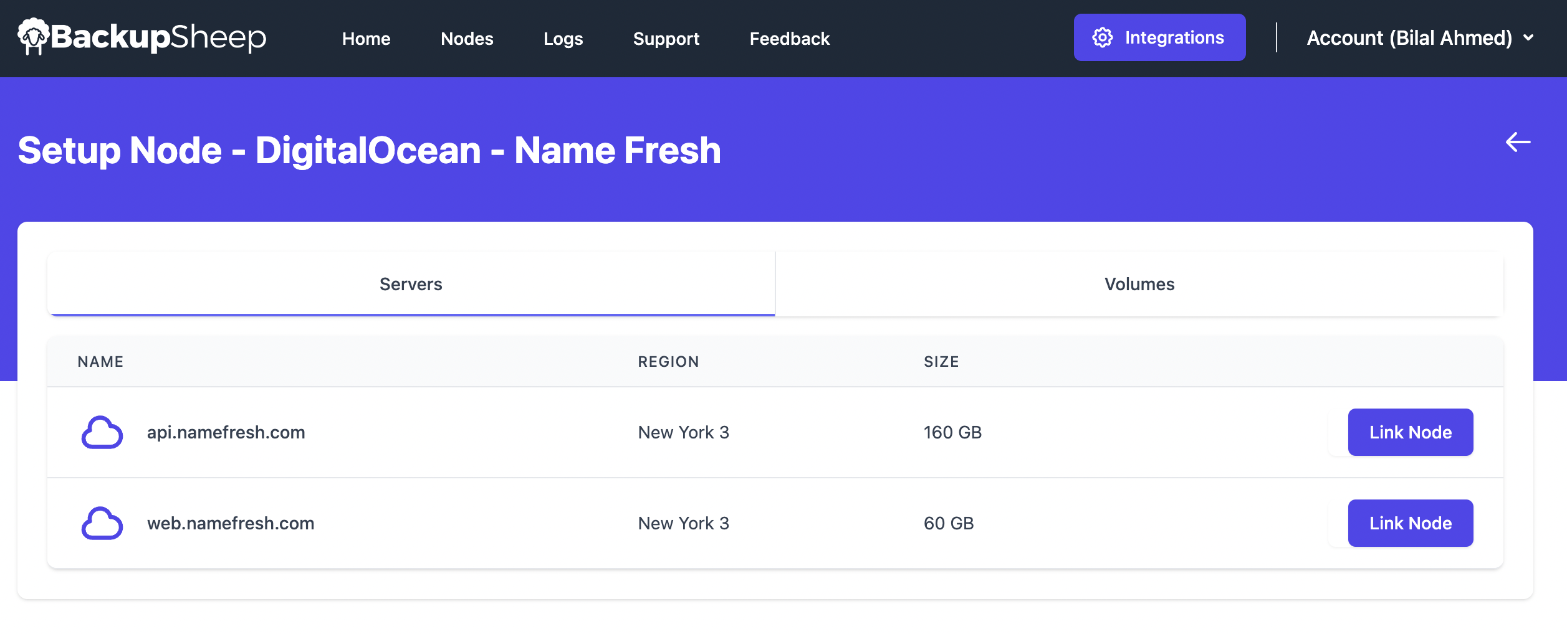This screenshot has height=634, width=1567.
Task: Click the BackupSheep sheep logo
Action: 34,36
